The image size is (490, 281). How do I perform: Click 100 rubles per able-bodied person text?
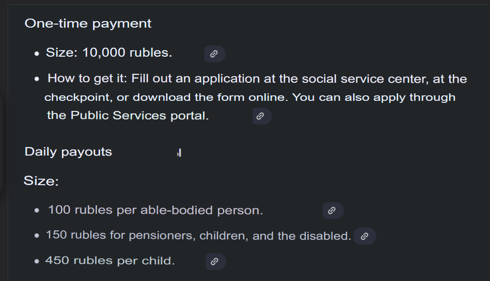tap(155, 210)
